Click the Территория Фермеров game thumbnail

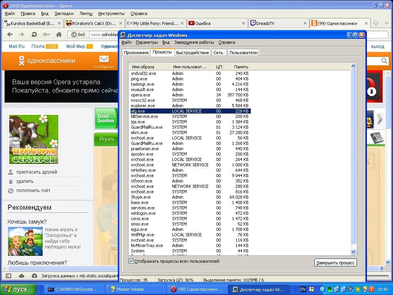point(34,139)
